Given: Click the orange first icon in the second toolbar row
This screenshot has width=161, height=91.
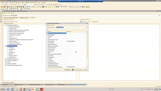Looking at the screenshot, I should coord(2,7).
